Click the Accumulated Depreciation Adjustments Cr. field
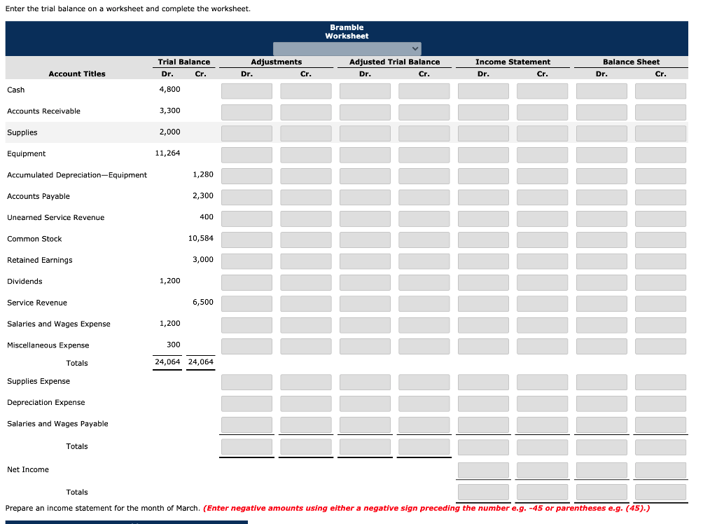The width and height of the screenshot is (717, 524). 305,175
